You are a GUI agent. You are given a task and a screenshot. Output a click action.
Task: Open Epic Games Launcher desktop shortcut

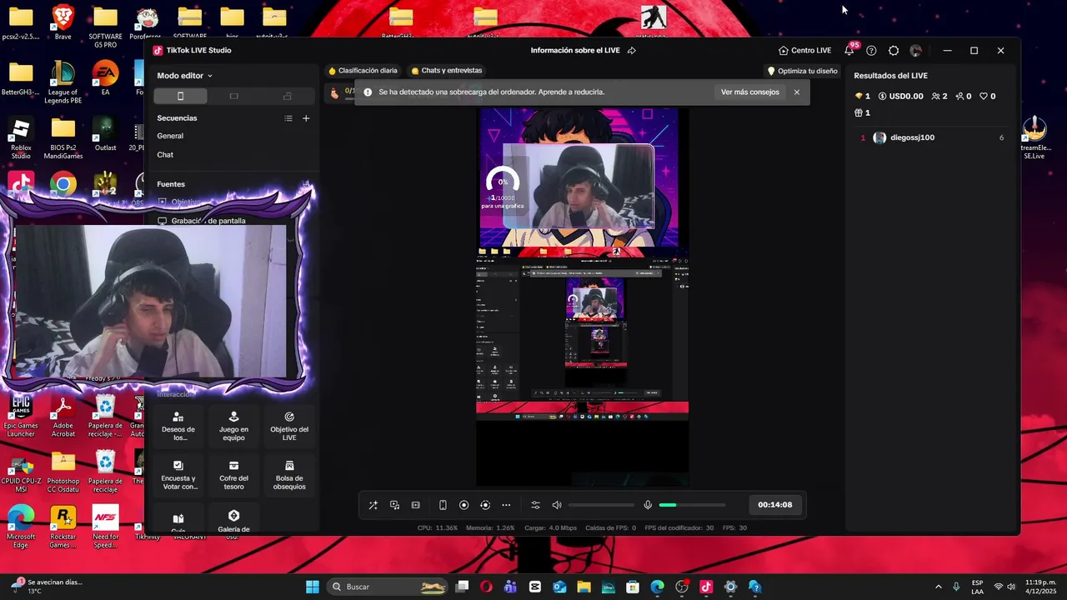coord(21,417)
